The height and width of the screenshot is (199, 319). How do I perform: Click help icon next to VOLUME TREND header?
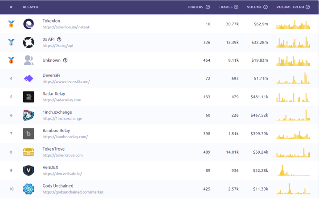pos(308,7)
